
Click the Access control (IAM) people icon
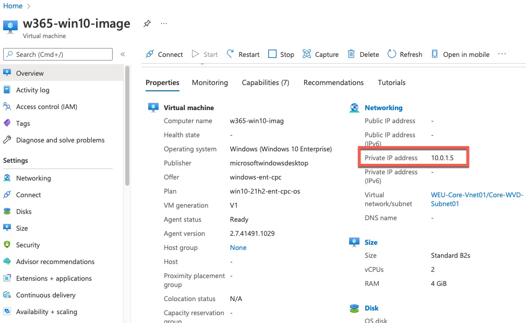(7, 106)
